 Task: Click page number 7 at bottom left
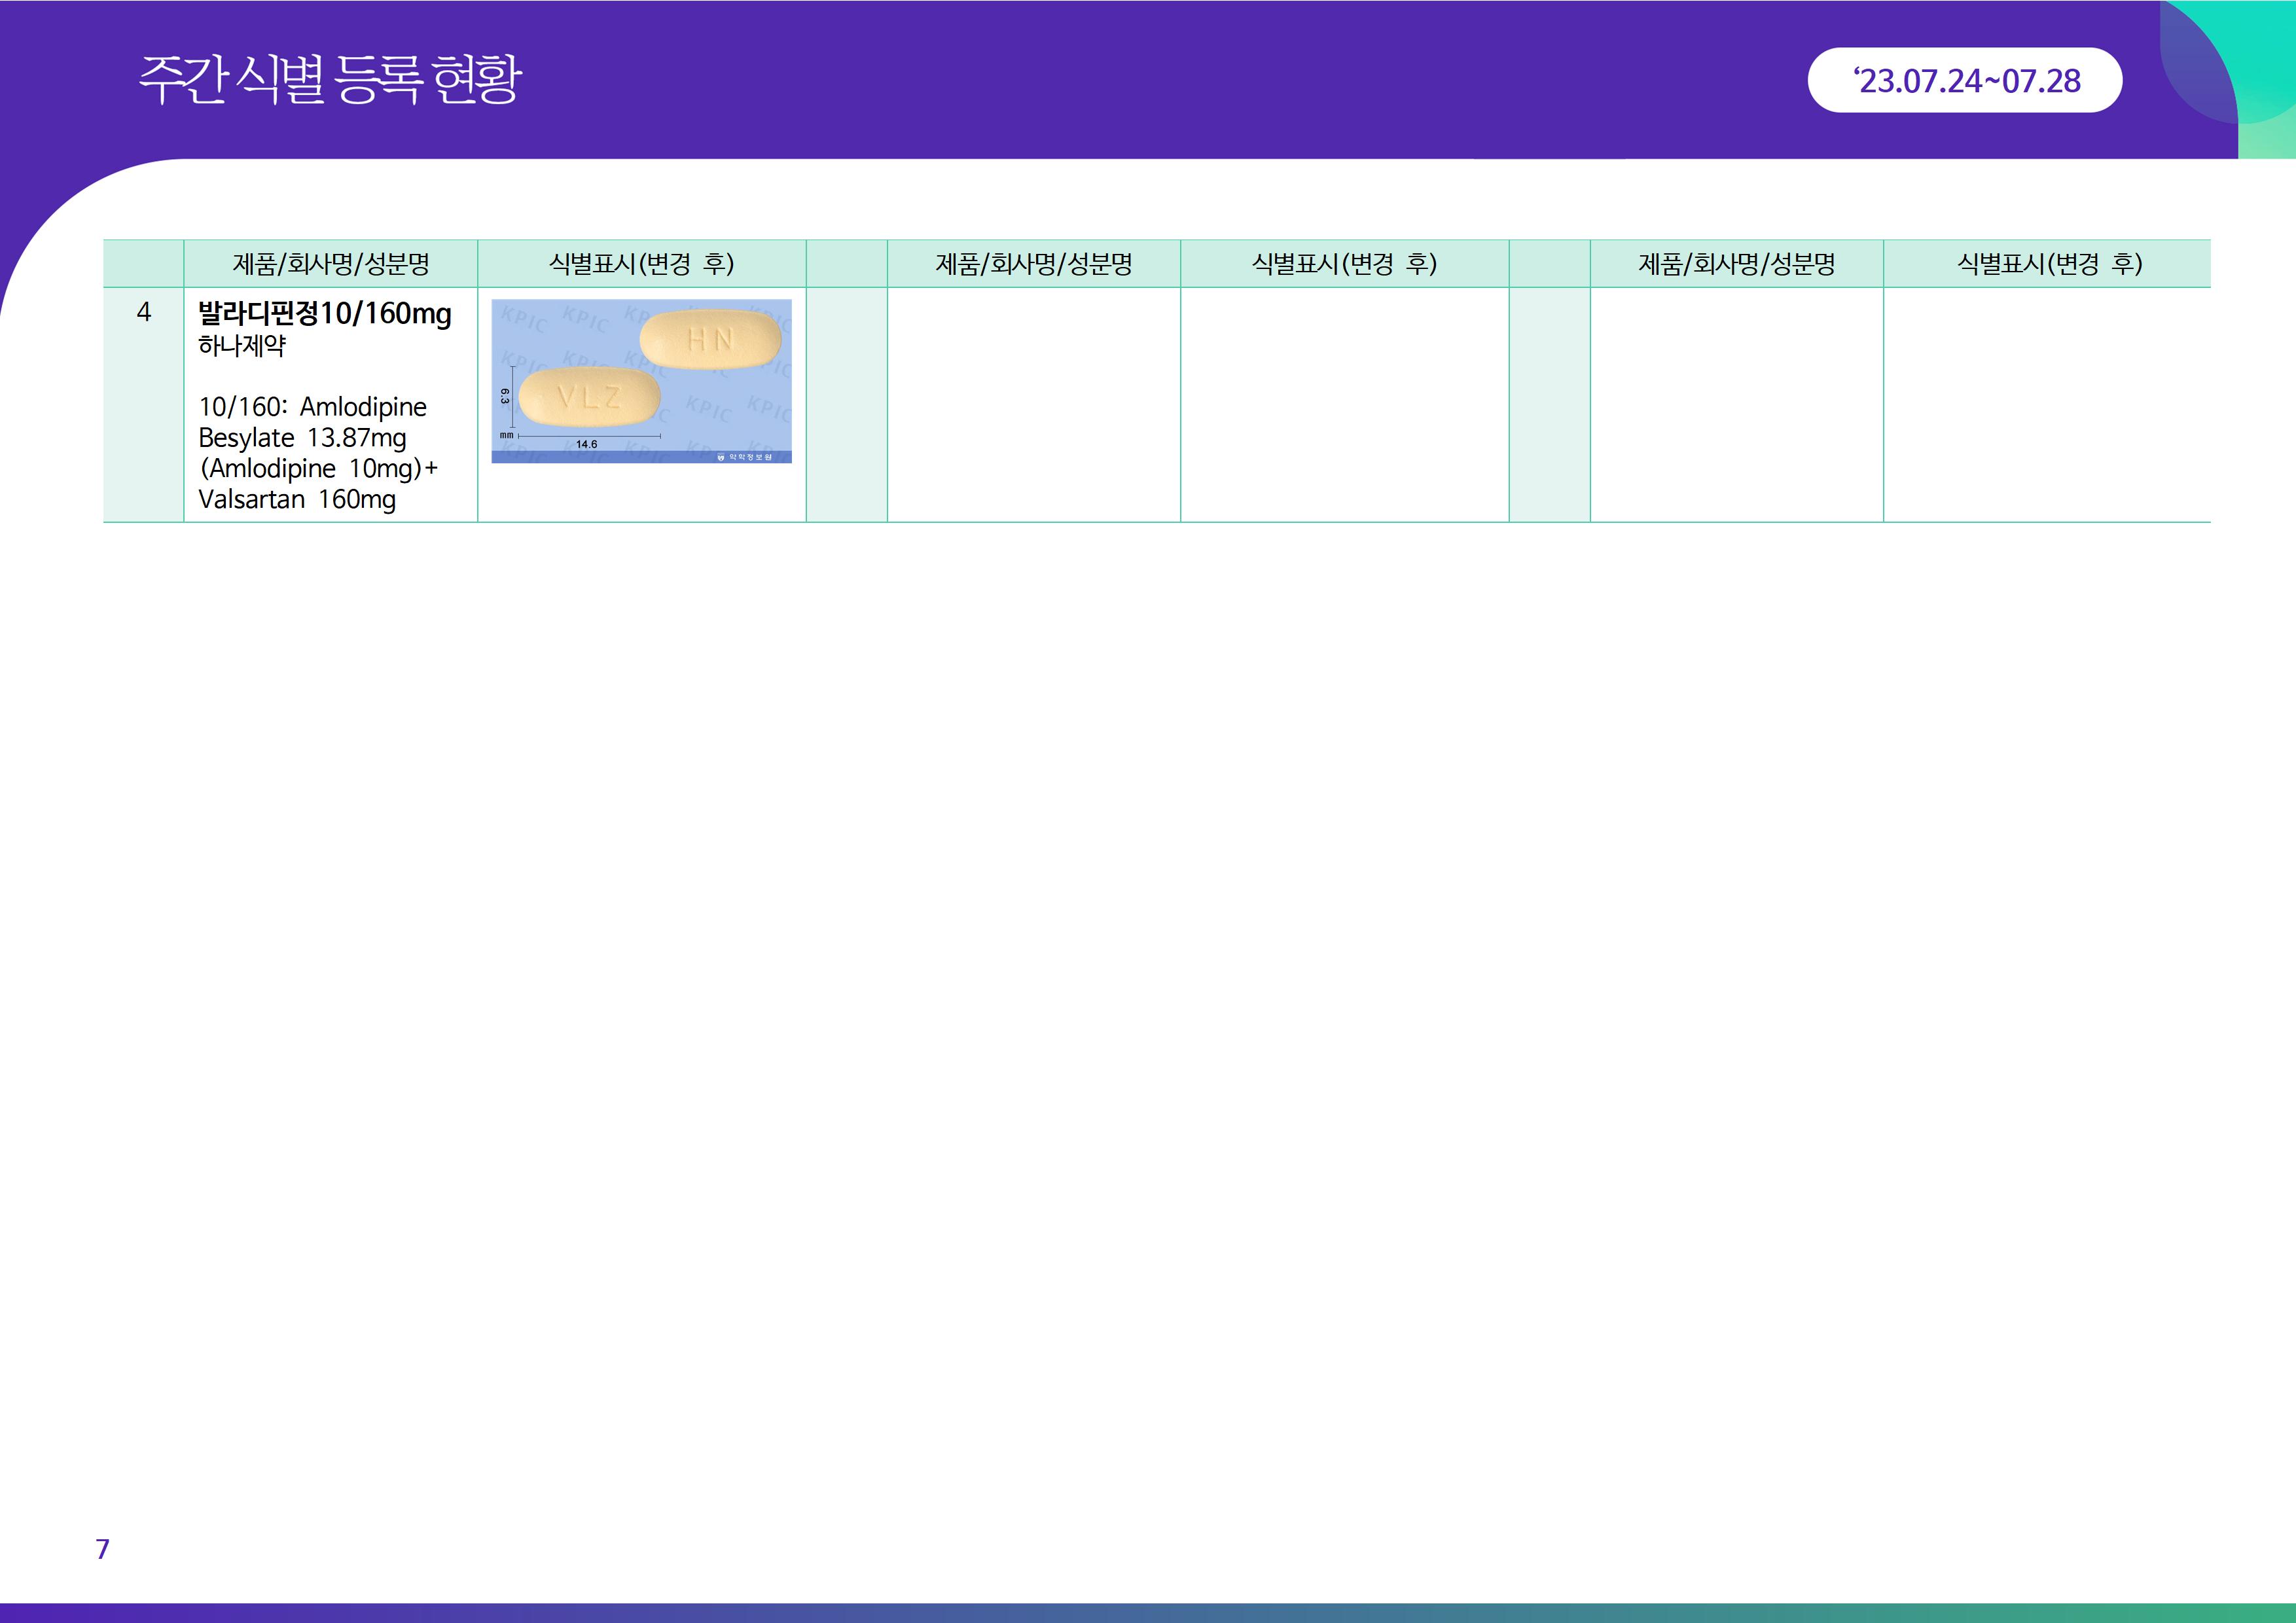point(102,1549)
